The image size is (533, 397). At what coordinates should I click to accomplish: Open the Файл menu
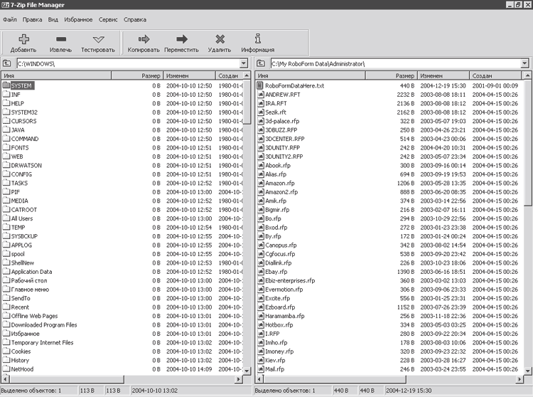[x=10, y=19]
